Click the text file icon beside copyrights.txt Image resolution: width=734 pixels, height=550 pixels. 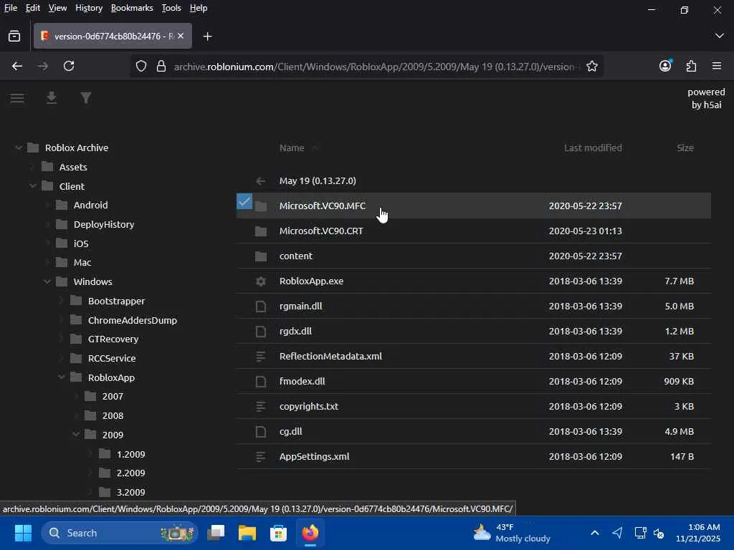click(x=261, y=407)
